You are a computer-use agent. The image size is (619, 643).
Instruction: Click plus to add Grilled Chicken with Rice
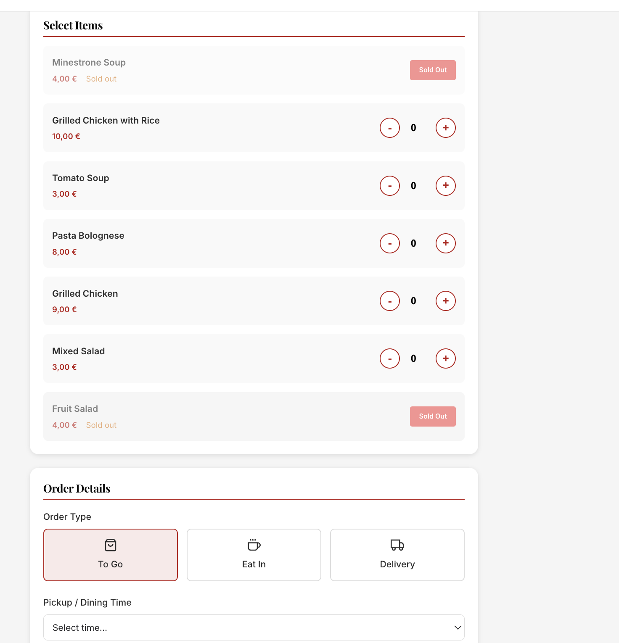point(445,127)
